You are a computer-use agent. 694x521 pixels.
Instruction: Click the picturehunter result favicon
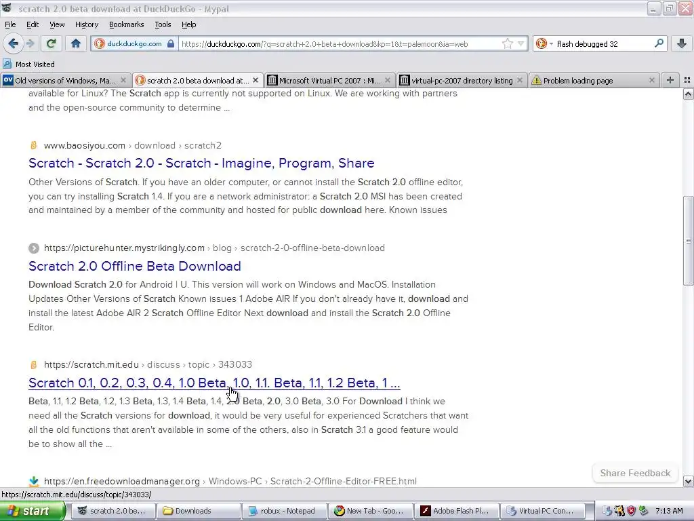[34, 248]
